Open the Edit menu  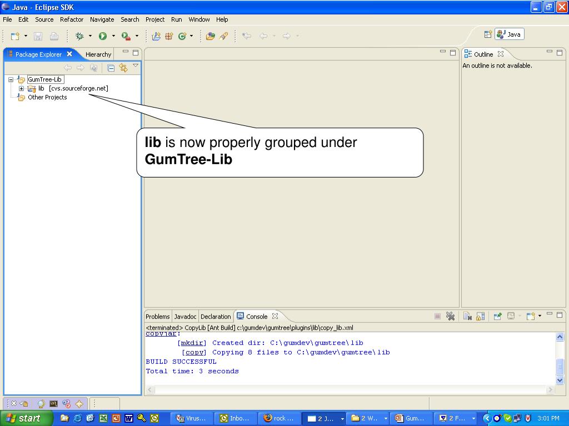(23, 19)
